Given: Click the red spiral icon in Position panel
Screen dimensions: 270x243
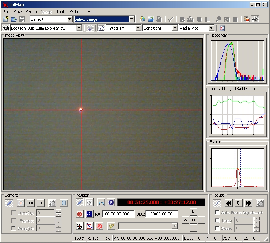Looking at the screenshot, I should pyautogui.click(x=99, y=226).
